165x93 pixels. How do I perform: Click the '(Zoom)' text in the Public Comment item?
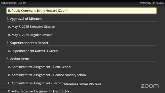coord(63,11)
